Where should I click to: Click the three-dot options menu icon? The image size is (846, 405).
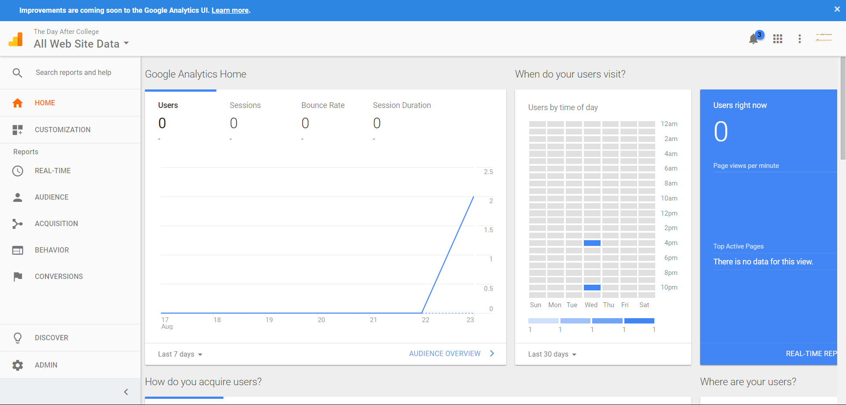799,39
